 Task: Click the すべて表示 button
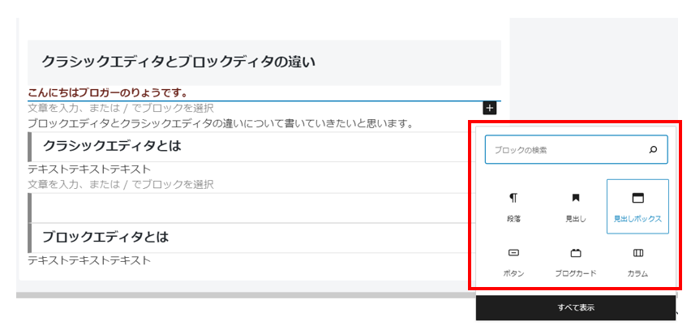coord(576,307)
